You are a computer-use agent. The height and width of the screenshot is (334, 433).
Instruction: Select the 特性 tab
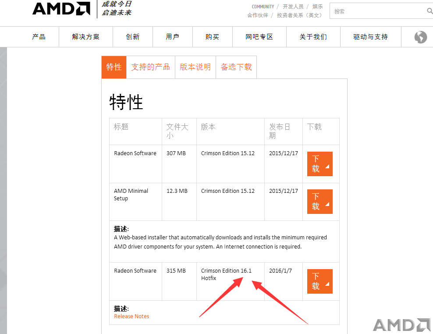114,67
